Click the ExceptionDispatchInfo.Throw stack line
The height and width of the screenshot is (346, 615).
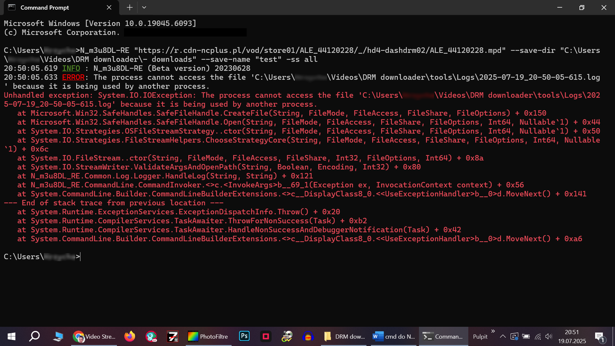pyautogui.click(x=178, y=212)
